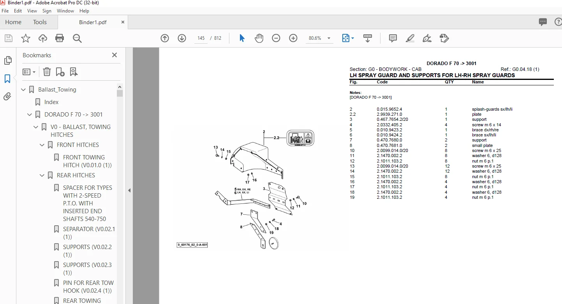
Task: Collapse the Ballast_Towing bookmark tree
Action: 24,90
